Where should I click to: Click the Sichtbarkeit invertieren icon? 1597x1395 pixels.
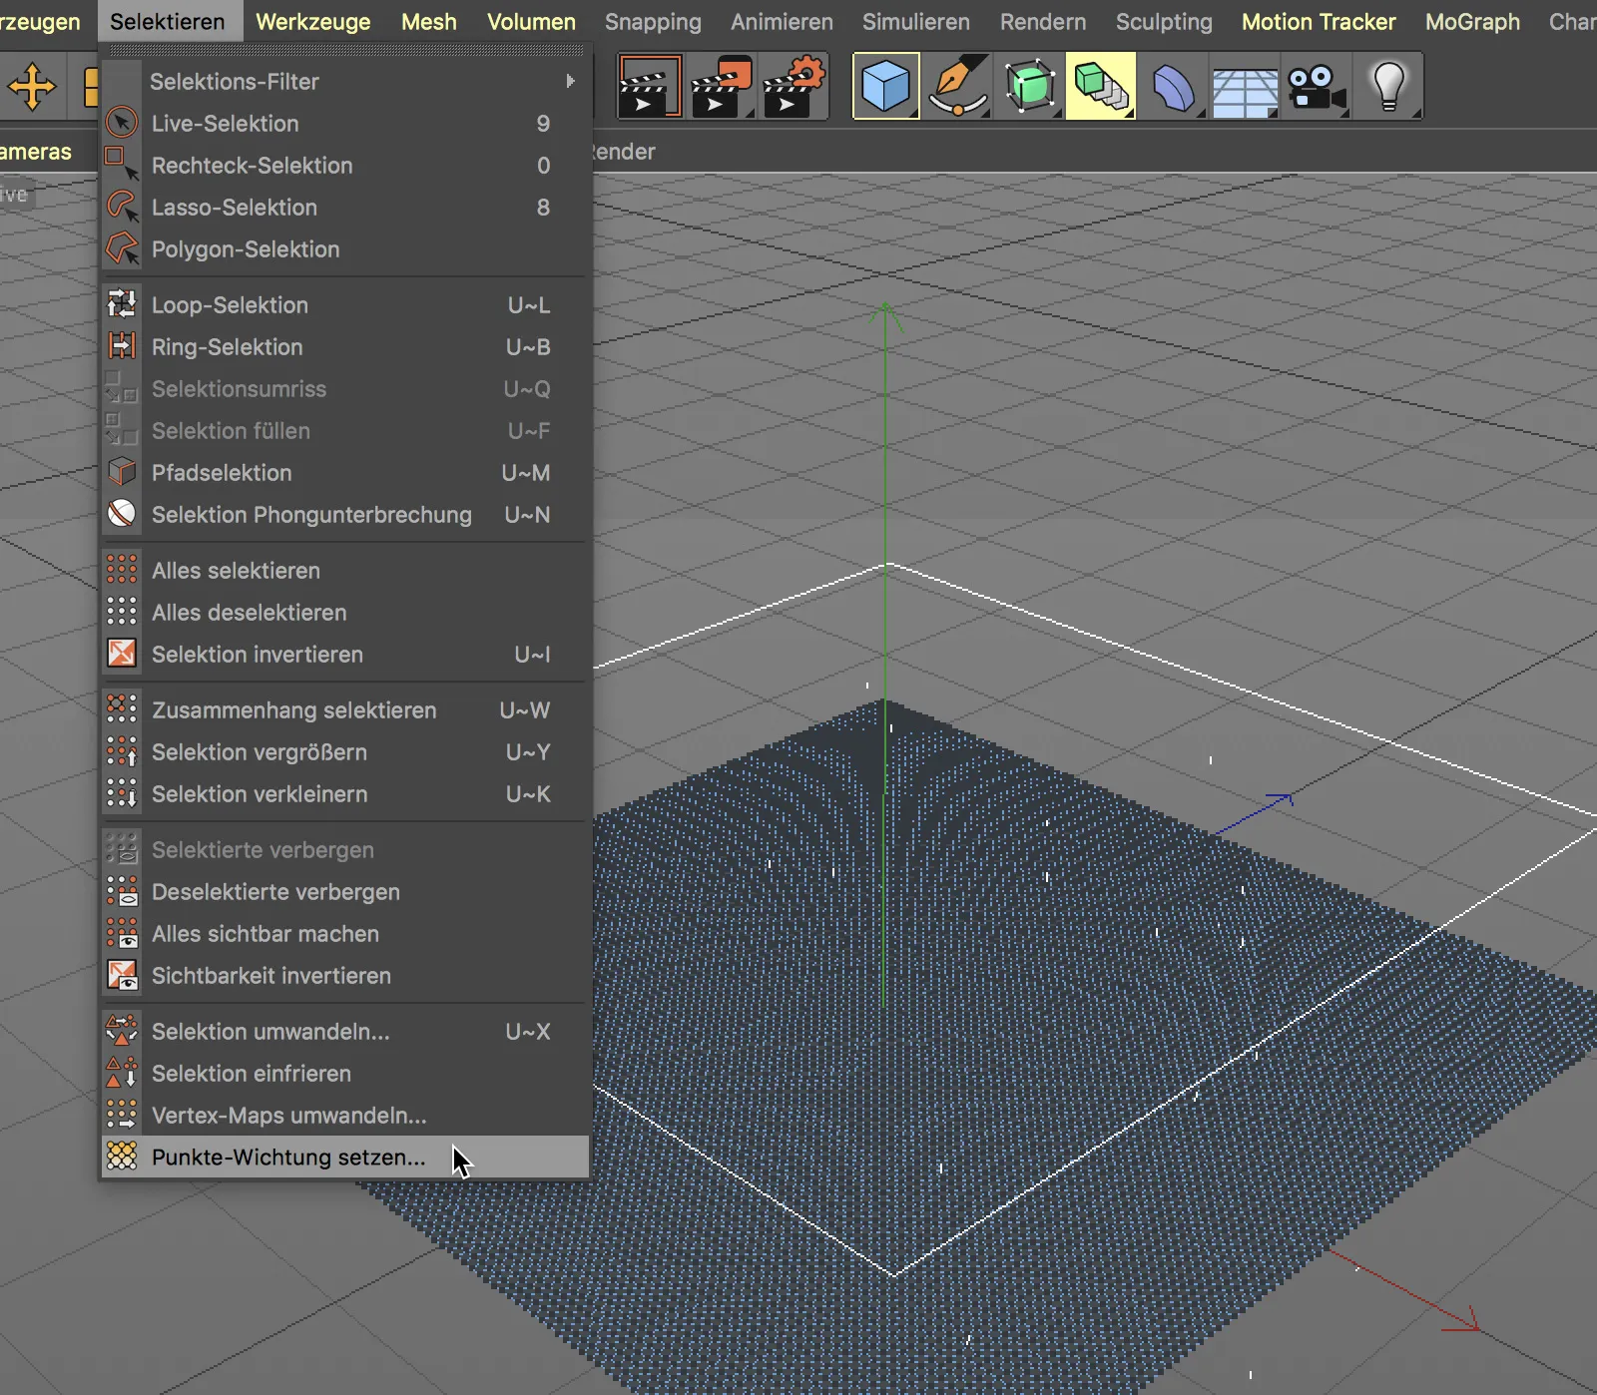point(122,975)
